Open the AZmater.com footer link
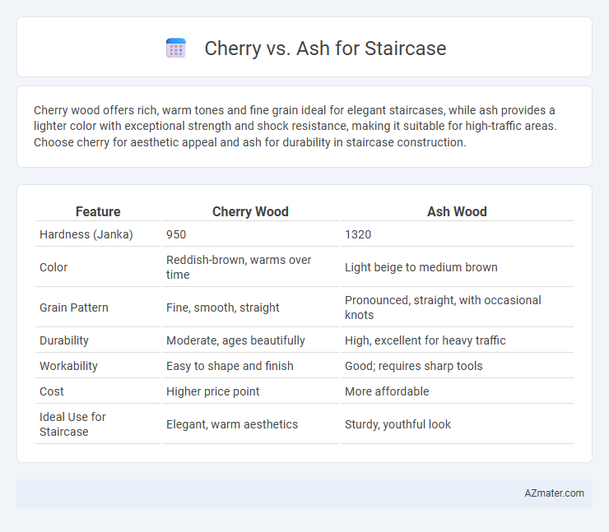The image size is (609, 532). point(554,493)
